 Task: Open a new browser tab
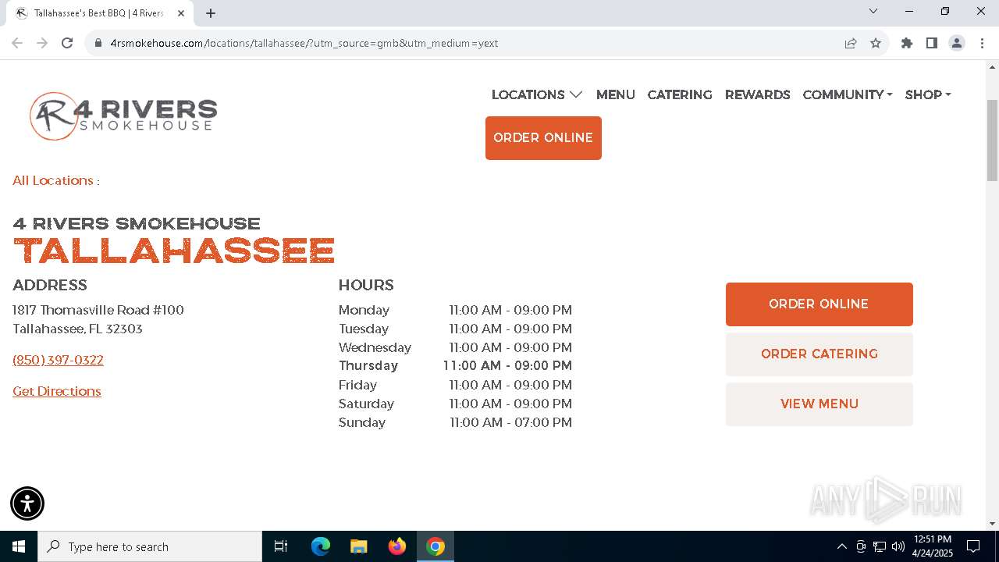211,13
